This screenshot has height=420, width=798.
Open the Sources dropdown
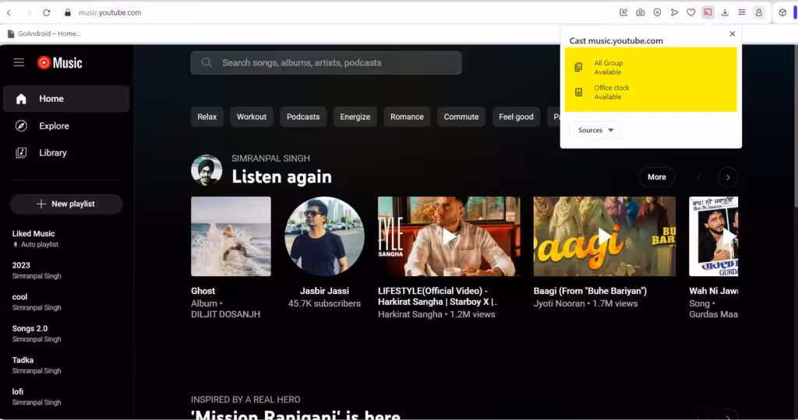(595, 130)
